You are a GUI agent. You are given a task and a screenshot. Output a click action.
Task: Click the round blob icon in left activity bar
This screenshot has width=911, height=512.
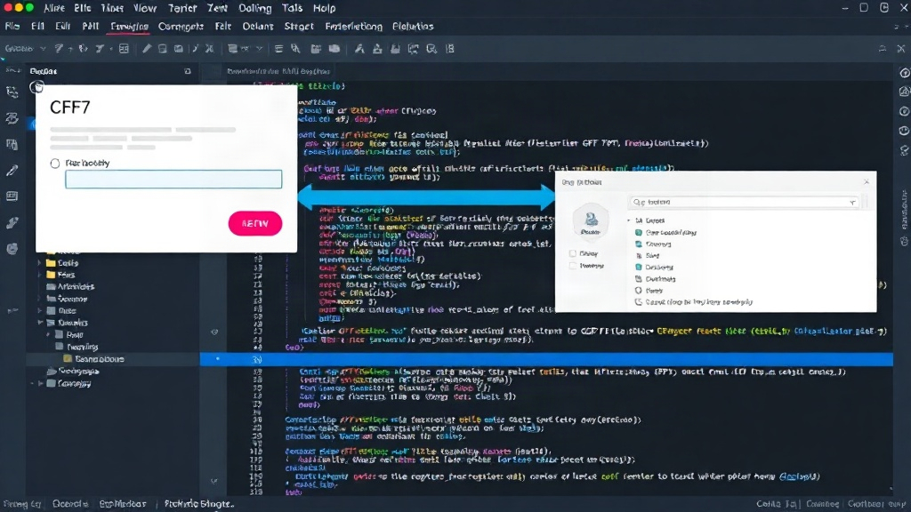tap(12, 249)
